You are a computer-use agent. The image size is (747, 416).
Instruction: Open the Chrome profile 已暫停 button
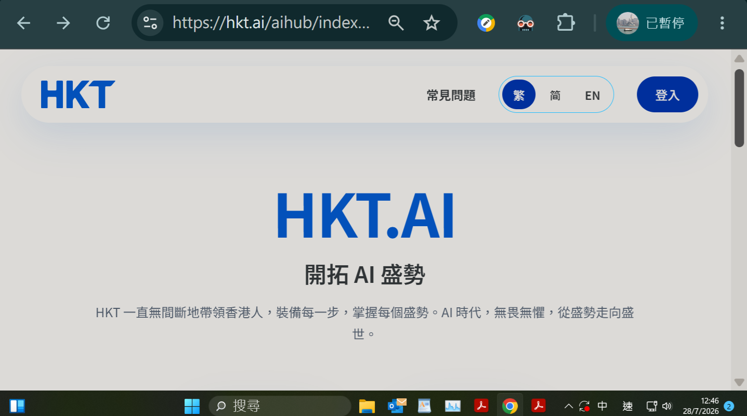[651, 23]
